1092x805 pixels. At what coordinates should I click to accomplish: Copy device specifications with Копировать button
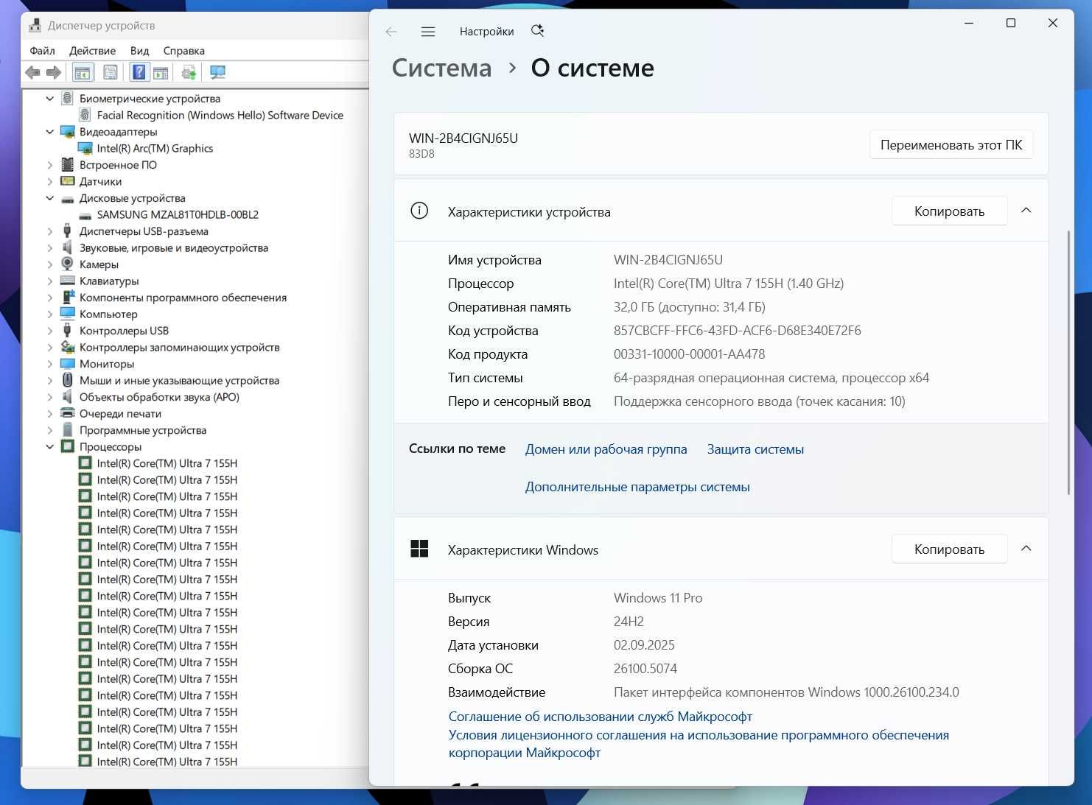point(949,211)
